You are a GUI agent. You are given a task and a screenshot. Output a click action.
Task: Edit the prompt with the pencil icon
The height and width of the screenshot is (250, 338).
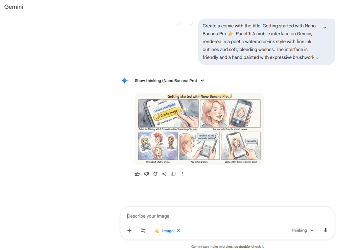pyautogui.click(x=191, y=24)
